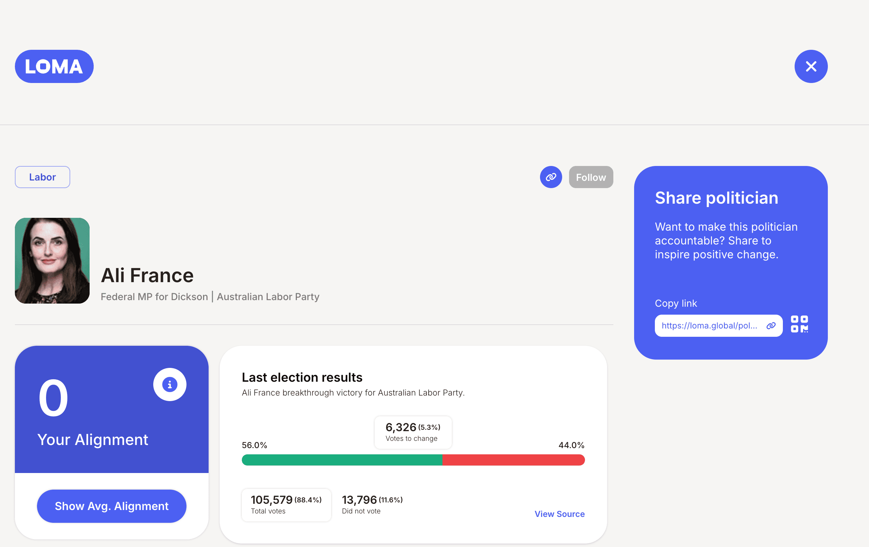Click Ali France's profile photo
The width and height of the screenshot is (869, 547).
[52, 261]
